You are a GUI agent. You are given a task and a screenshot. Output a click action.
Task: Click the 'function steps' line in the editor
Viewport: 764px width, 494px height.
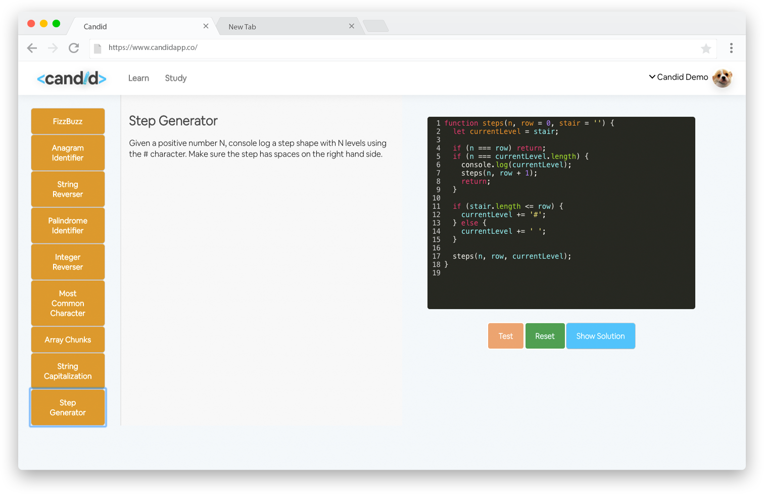click(529, 123)
